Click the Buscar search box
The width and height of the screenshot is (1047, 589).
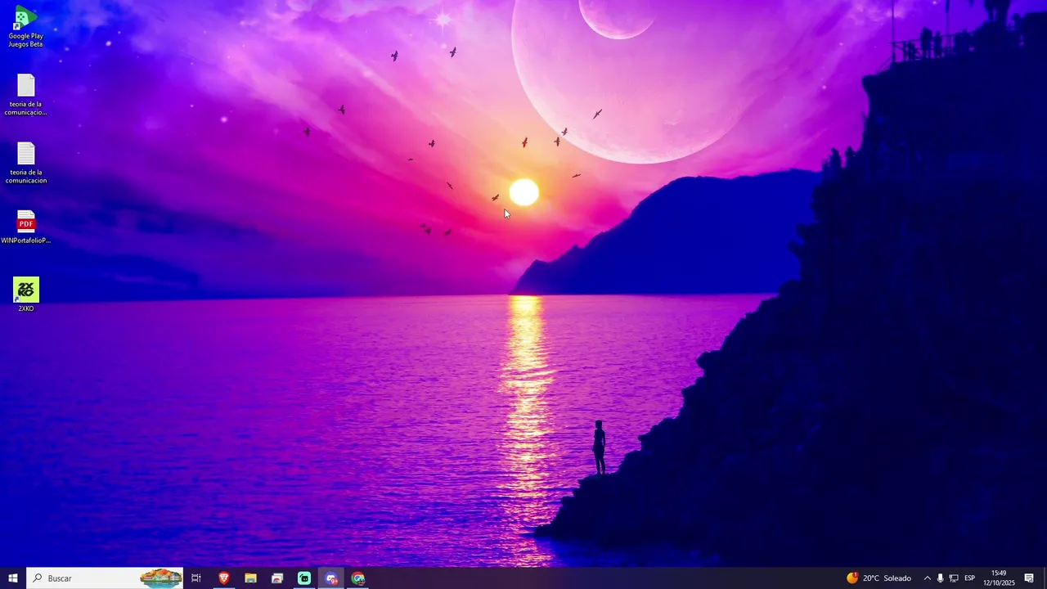(x=105, y=578)
